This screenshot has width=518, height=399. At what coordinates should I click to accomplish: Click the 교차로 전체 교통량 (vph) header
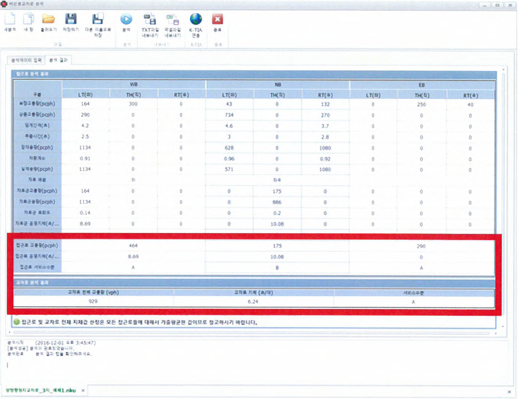click(x=93, y=292)
